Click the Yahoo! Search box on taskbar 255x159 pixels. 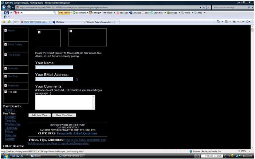point(212,156)
